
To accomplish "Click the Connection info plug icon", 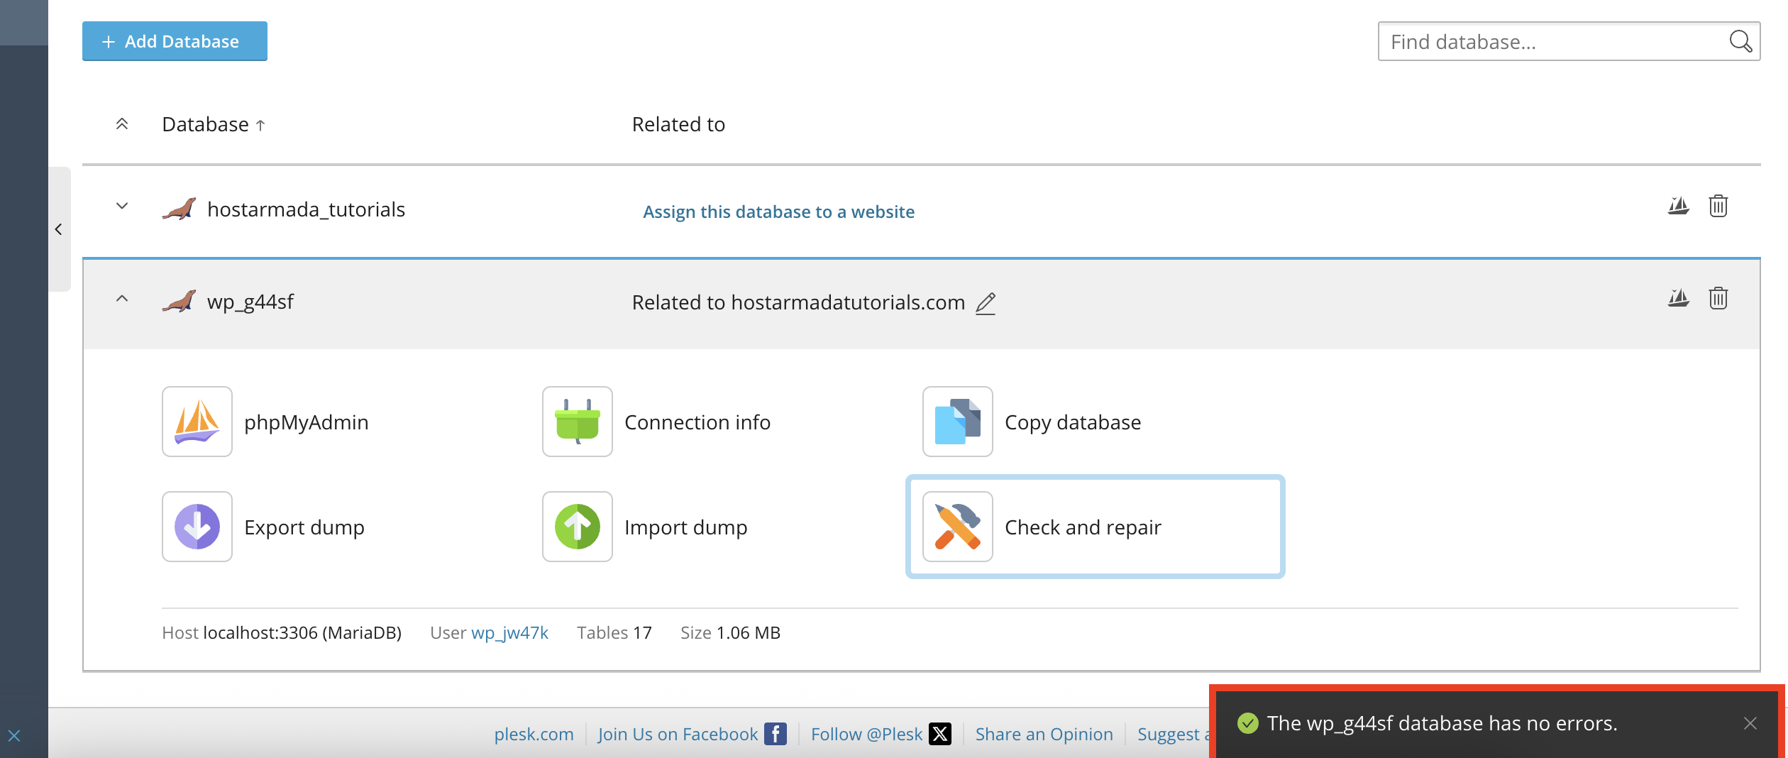I will [577, 422].
